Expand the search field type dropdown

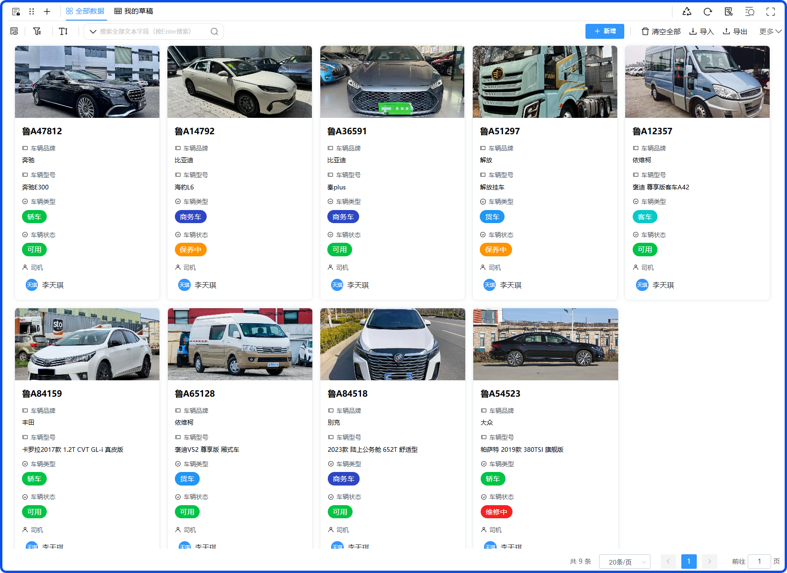point(93,31)
